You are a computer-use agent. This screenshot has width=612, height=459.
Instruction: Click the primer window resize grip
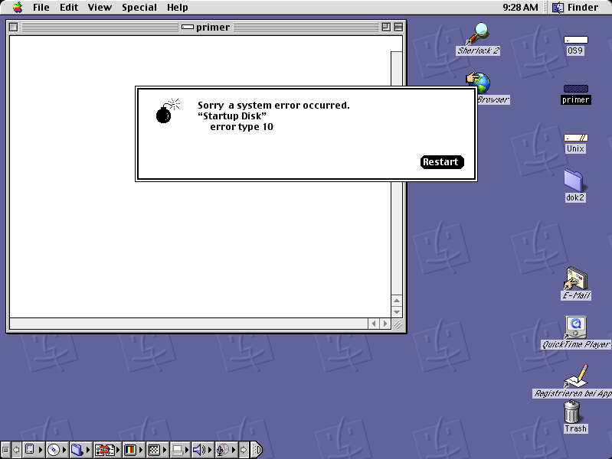pos(398,324)
